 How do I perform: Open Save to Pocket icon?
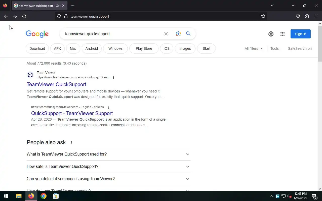(298, 16)
